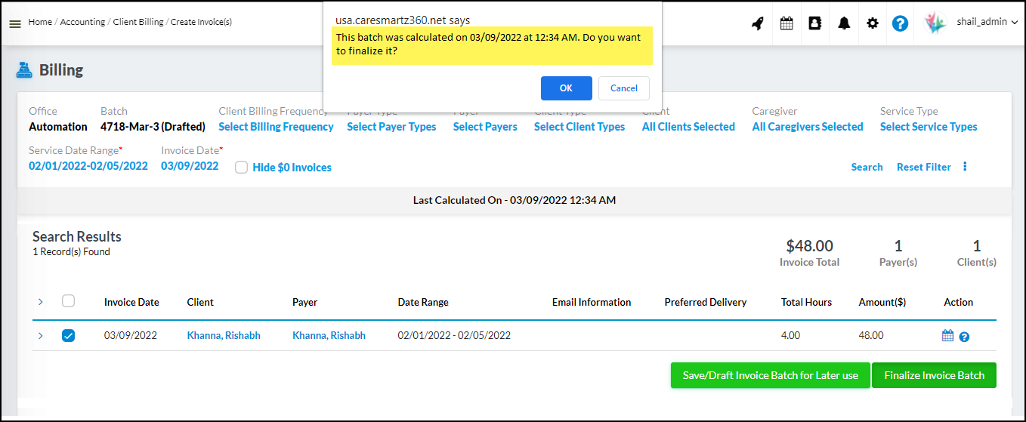Open Select Service Types dropdown

tap(928, 127)
